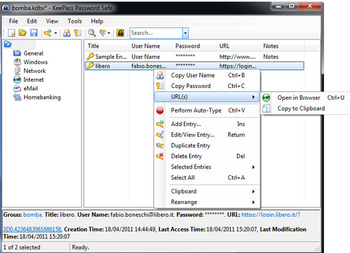The image size is (350, 253).
Task: Choose Copy Password in context menu
Action: click(207, 86)
